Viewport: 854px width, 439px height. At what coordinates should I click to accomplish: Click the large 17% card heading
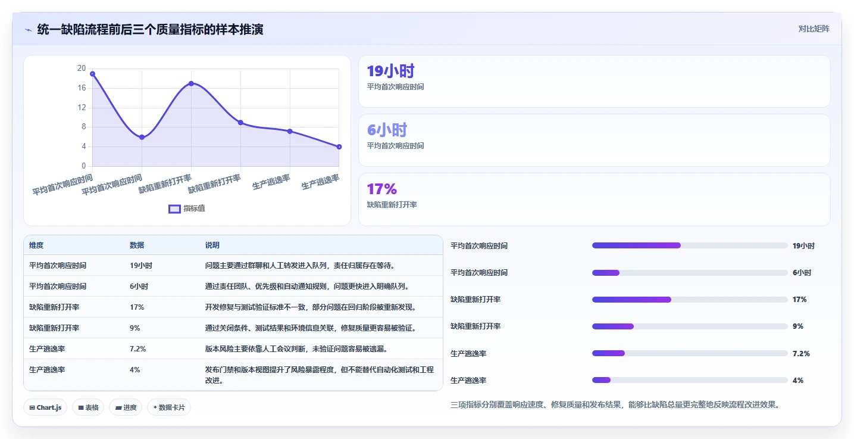pyautogui.click(x=381, y=189)
